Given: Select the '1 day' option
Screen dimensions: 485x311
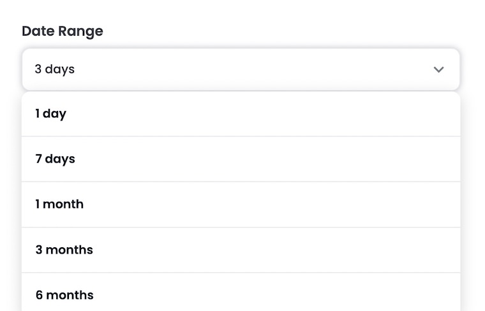Looking at the screenshot, I should pos(51,114).
